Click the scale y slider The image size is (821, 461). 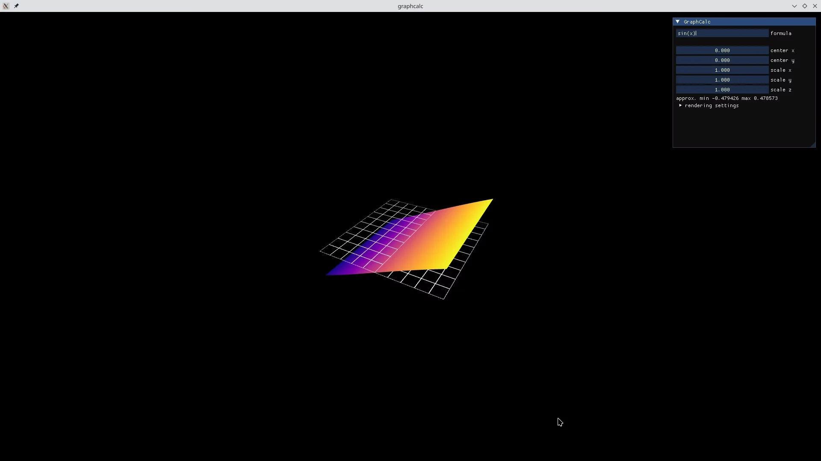click(x=722, y=80)
